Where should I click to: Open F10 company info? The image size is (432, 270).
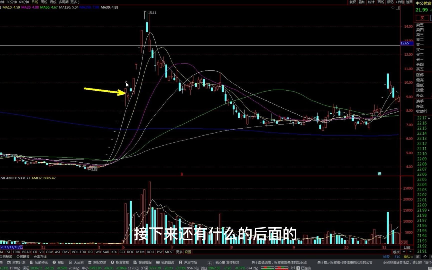pos(397,257)
